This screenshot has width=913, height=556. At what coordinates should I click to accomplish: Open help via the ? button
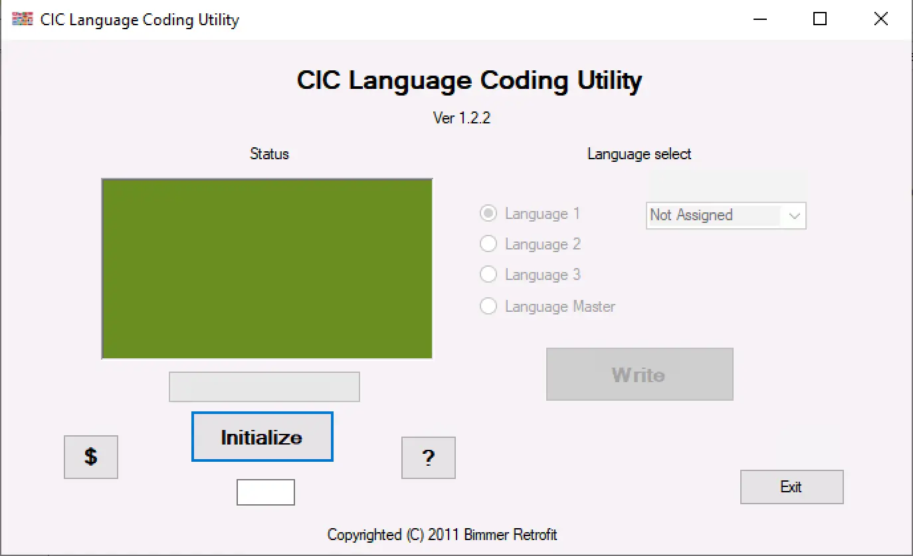(428, 458)
